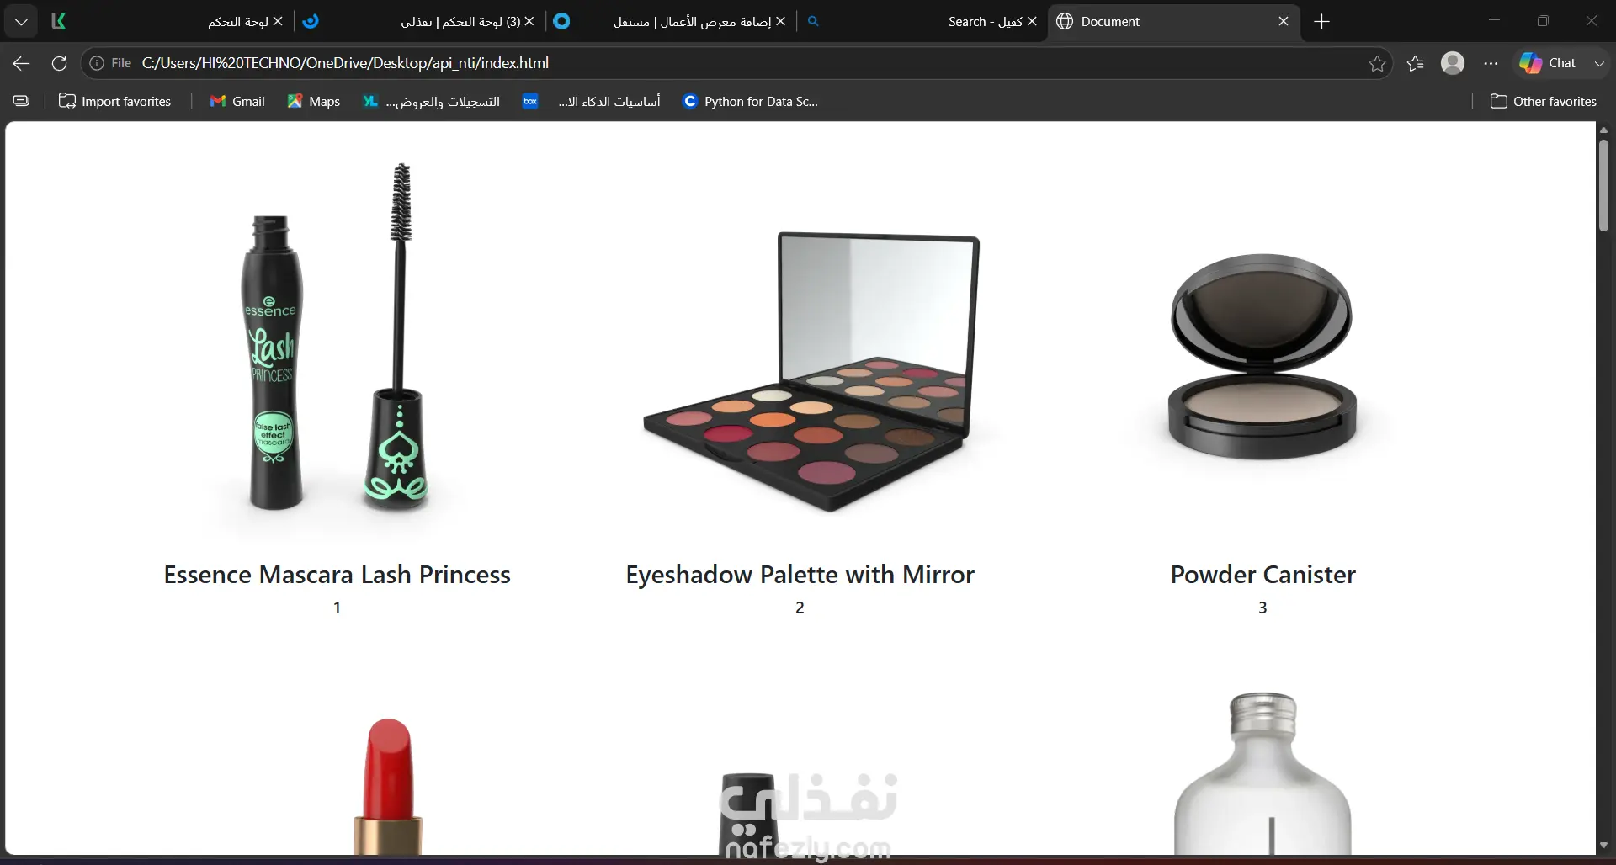The height and width of the screenshot is (865, 1616).
Task: Open the blue box favorite icon
Action: point(530,101)
